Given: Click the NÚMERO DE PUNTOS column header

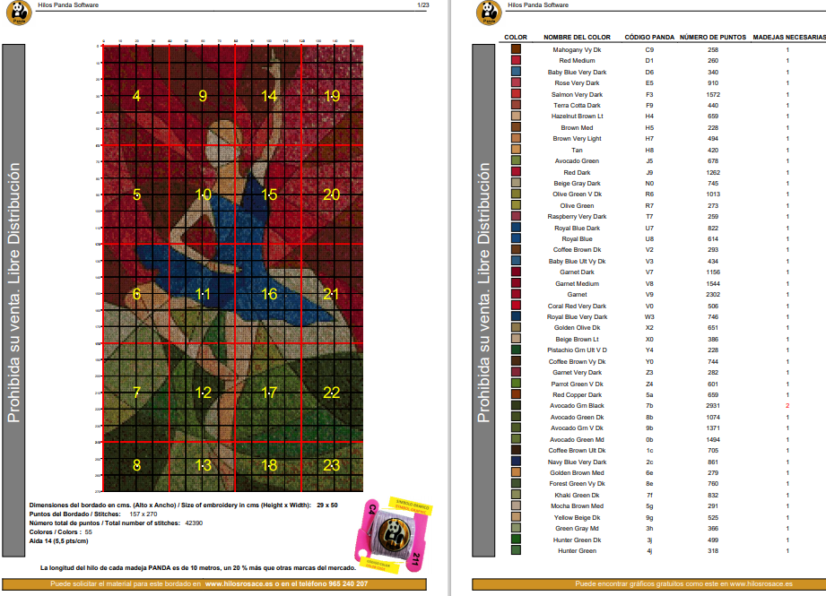Looking at the screenshot, I should (713, 38).
